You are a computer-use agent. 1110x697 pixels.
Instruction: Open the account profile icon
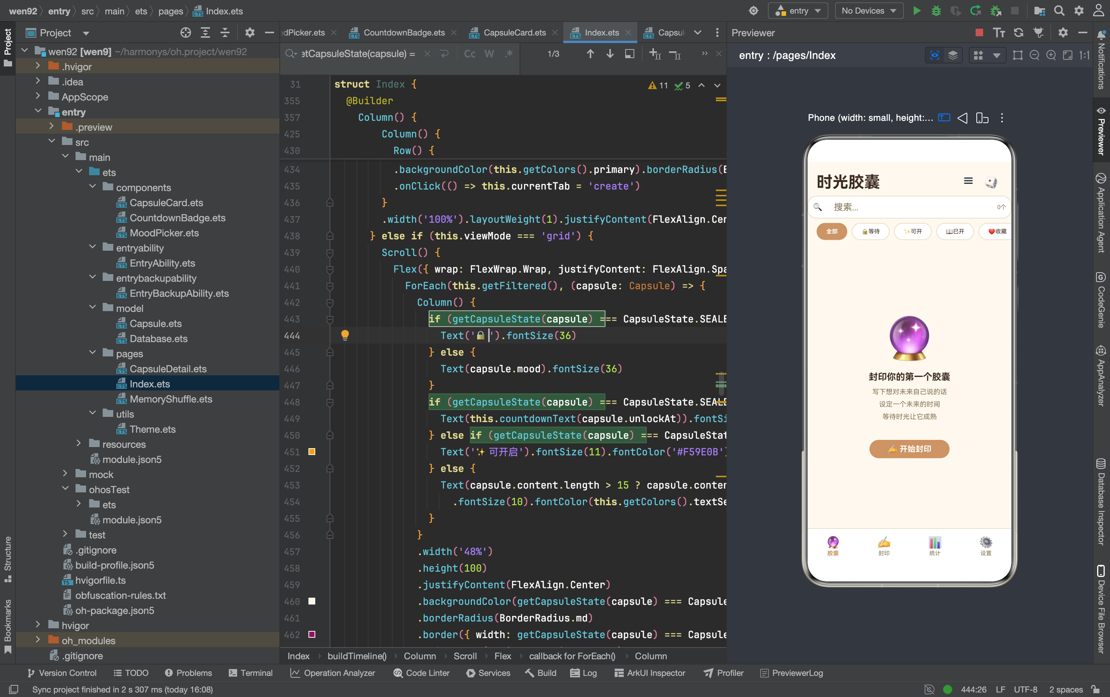click(1098, 11)
